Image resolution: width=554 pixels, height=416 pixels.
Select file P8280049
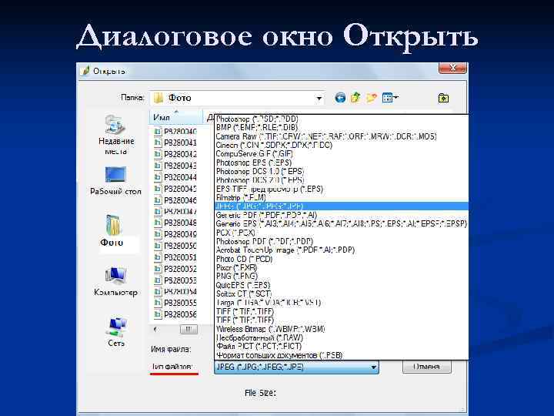[175, 234]
